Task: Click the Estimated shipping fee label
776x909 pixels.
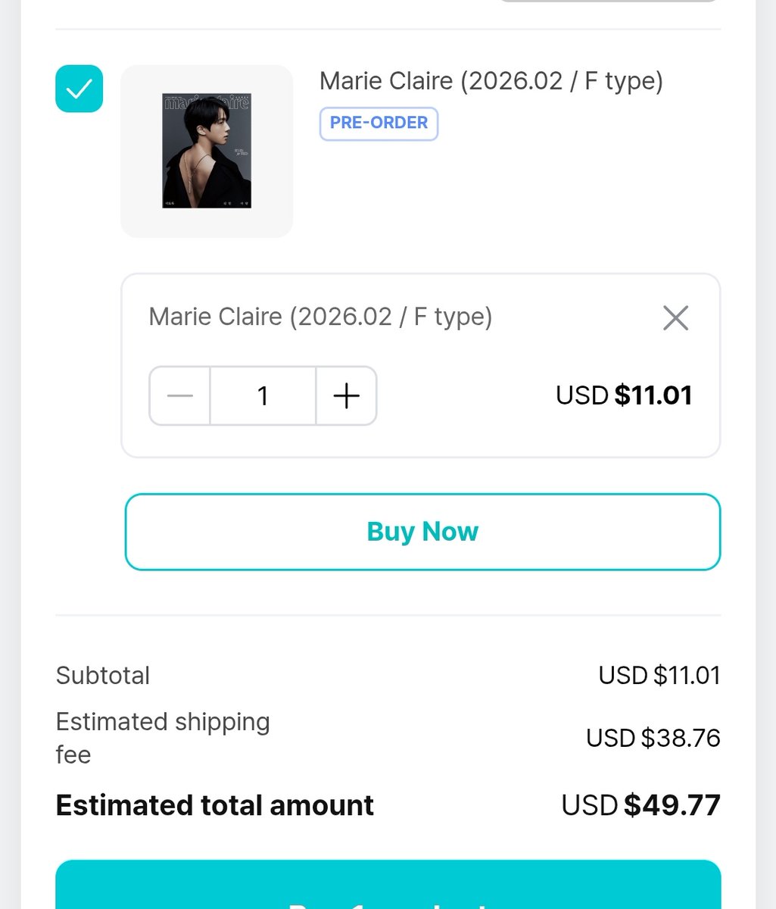Action: pos(162,737)
